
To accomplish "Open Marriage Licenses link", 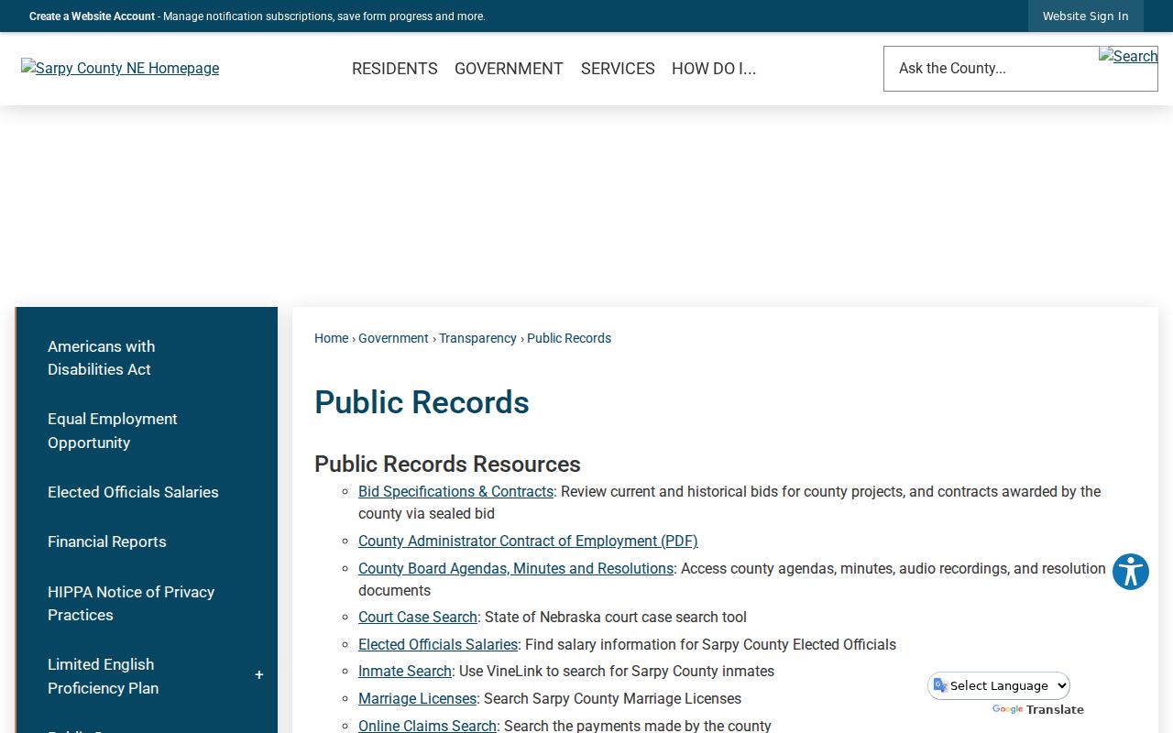I will pyautogui.click(x=417, y=699).
